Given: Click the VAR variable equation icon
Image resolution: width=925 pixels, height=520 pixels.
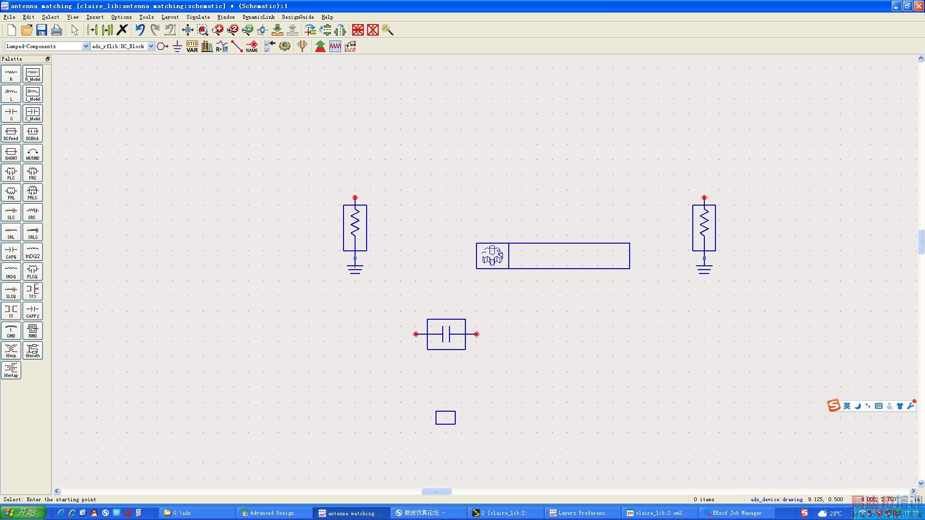Looking at the screenshot, I should click(192, 46).
